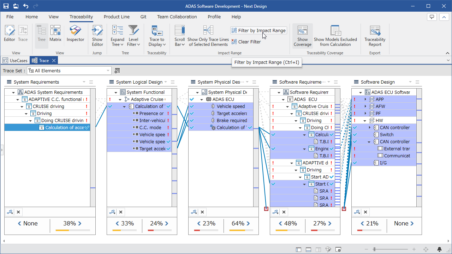Click the Trace to Display icon

click(157, 34)
